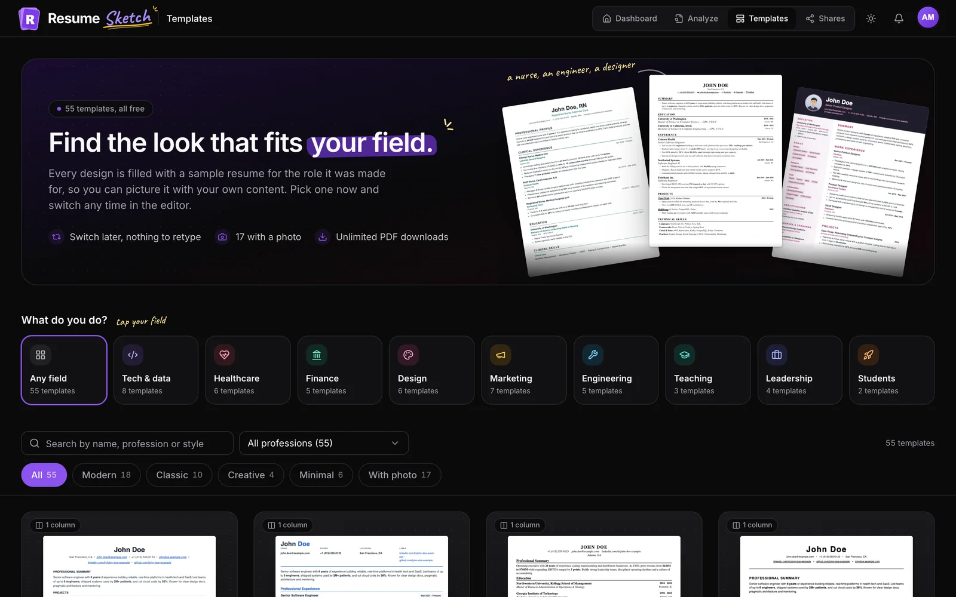Click 'Switch later, nothing to retype' text
The width and height of the screenshot is (956, 597).
[135, 237]
